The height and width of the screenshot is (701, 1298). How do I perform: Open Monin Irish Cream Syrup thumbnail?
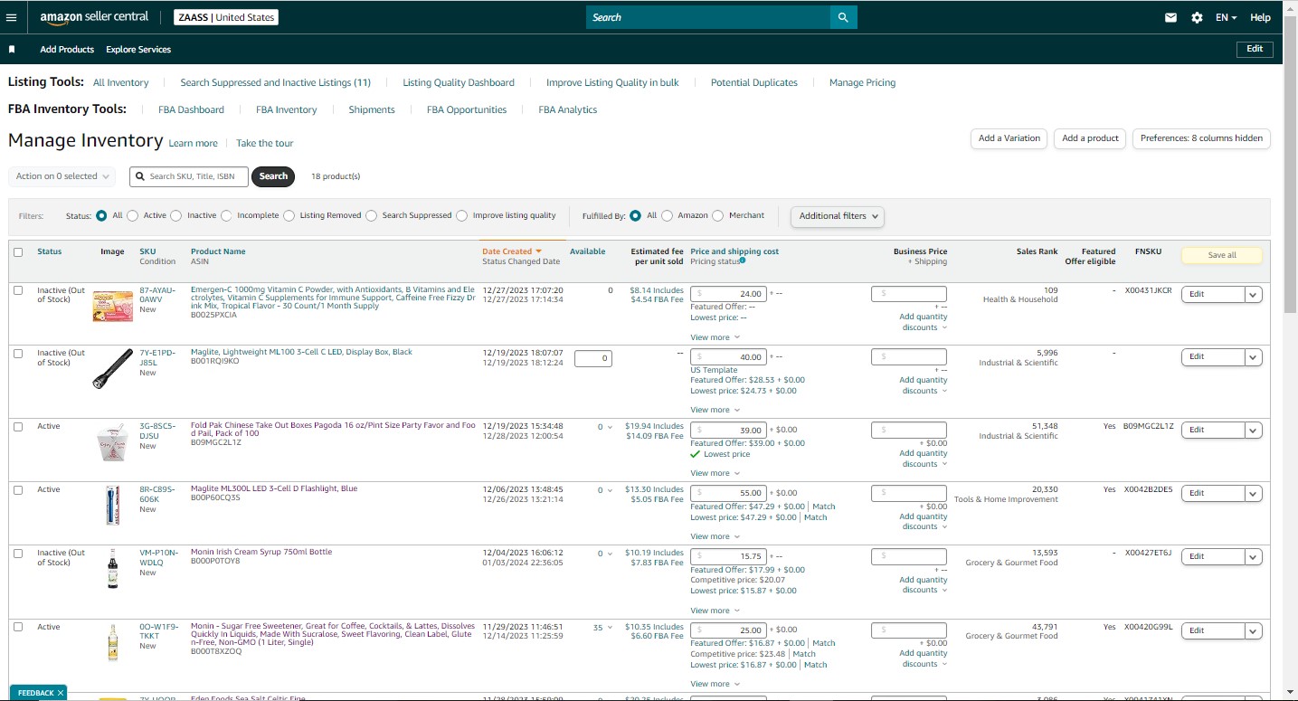(112, 569)
